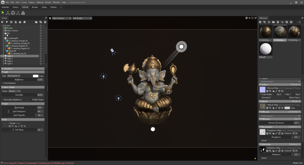Toggle Scale & Bias checkbox
304x165 pixels.
[x=260, y=94]
